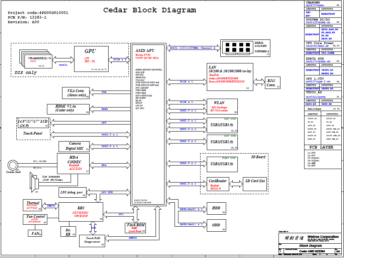Viewport: 372px width, 258px height.
Task: Click the HDA CODEC block
Action: click(74, 163)
